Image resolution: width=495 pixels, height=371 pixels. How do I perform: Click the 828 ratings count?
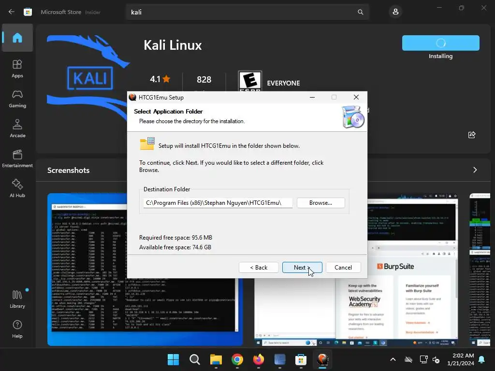(x=204, y=80)
